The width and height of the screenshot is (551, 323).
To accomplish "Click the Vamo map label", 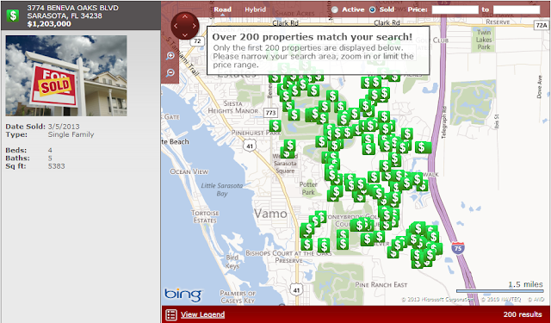I will click(270, 214).
